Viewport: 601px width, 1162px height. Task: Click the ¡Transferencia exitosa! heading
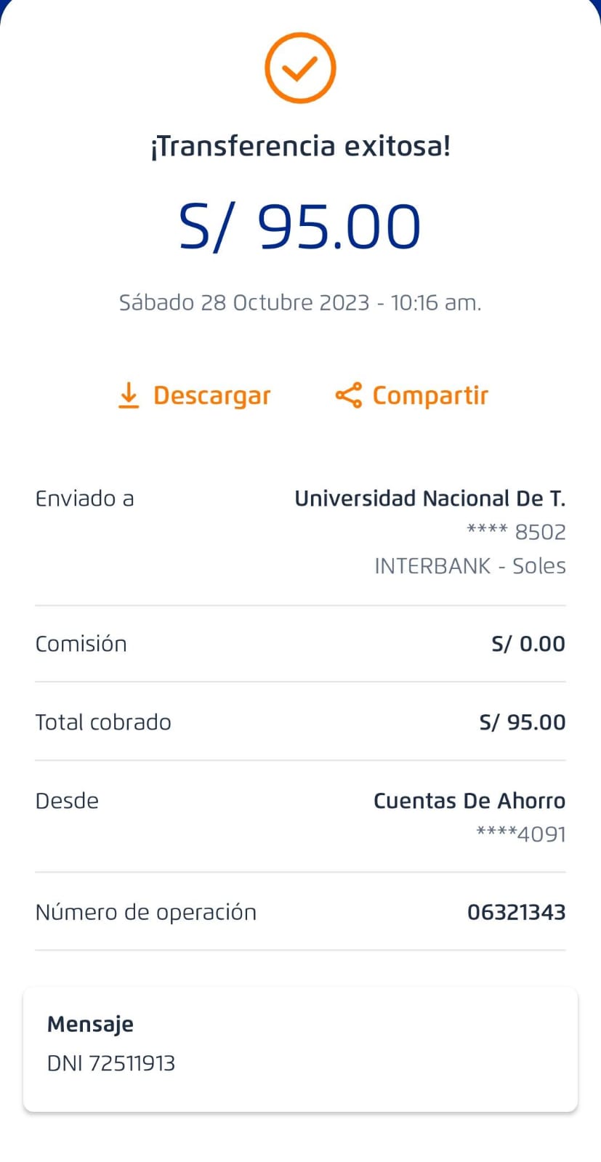point(300,146)
